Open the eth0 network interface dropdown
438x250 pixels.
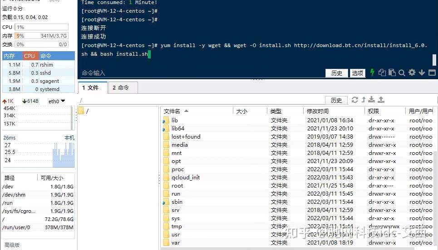pyautogui.click(x=57, y=101)
